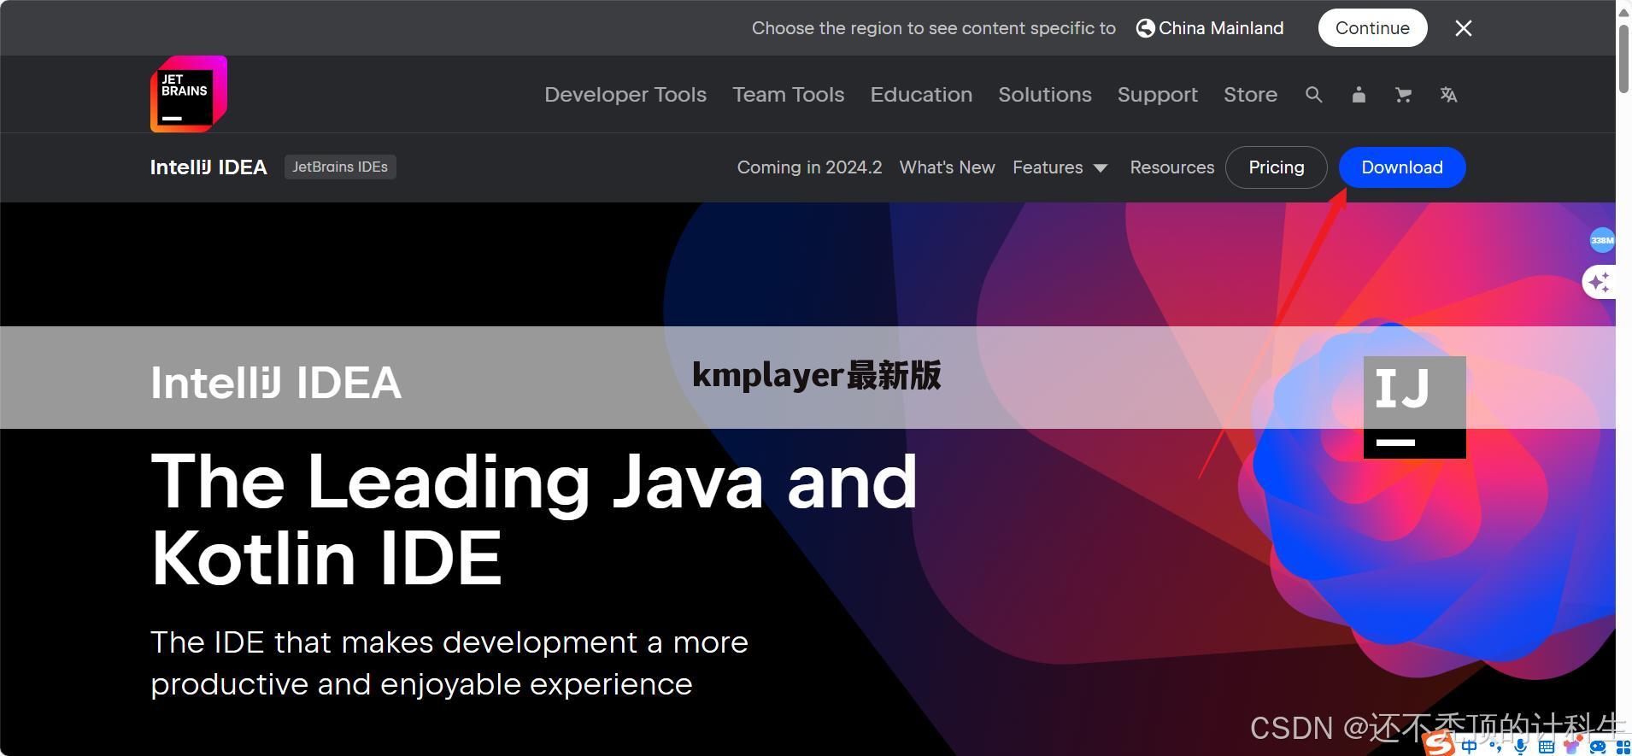Open the site search magnifier icon
Image resolution: width=1632 pixels, height=756 pixels.
[1314, 95]
